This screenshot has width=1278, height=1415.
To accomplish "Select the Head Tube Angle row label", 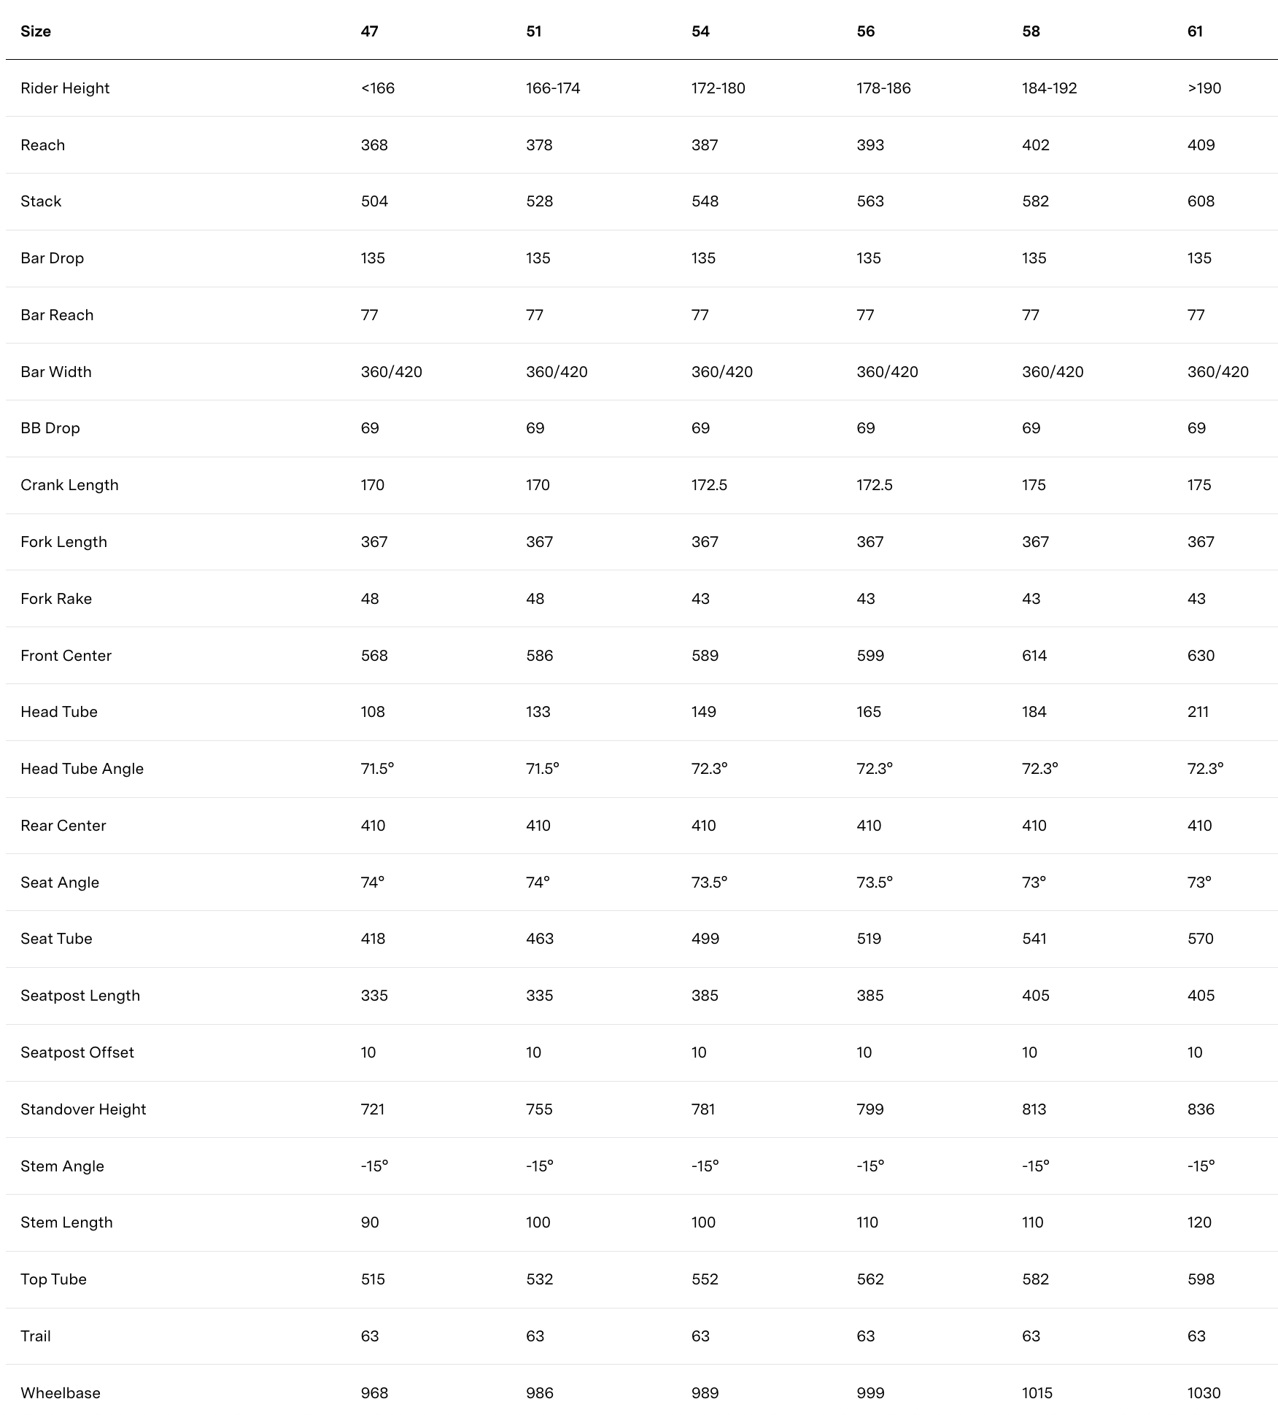I will 82,769.
